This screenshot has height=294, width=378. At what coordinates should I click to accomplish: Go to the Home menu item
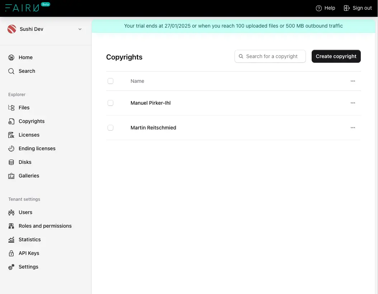[25, 57]
